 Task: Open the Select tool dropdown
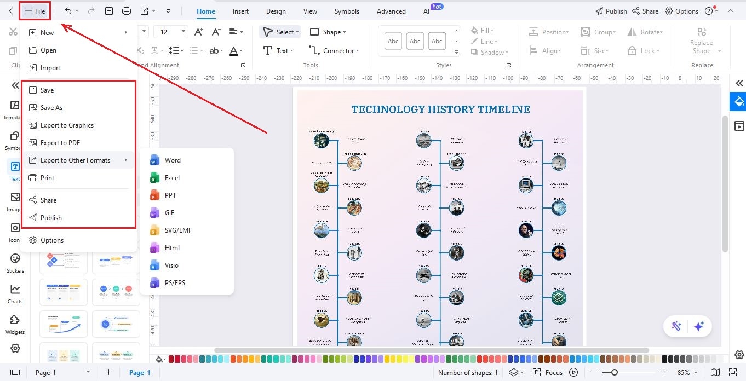[297, 32]
